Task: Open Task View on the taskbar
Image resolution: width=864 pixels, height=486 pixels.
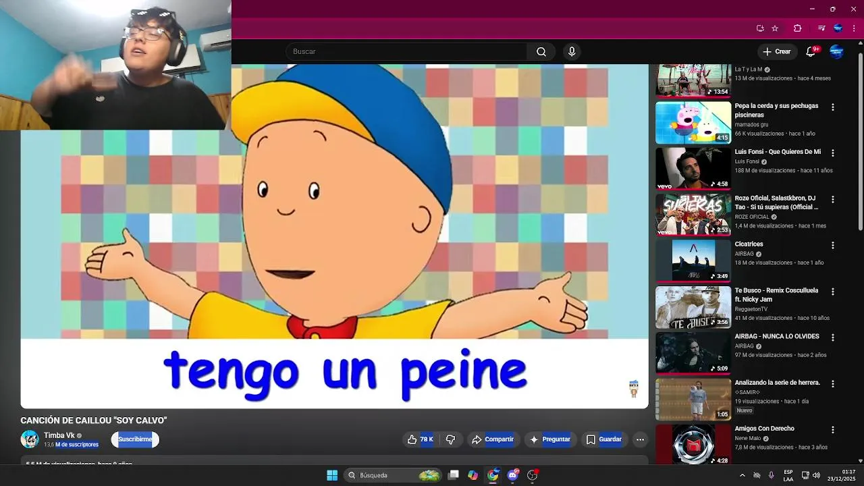Action: point(454,475)
